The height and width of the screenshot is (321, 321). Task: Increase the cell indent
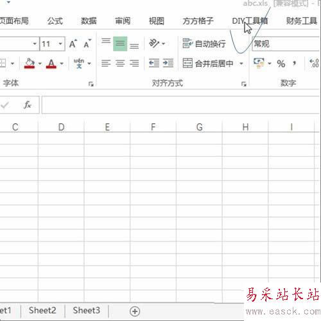168,63
